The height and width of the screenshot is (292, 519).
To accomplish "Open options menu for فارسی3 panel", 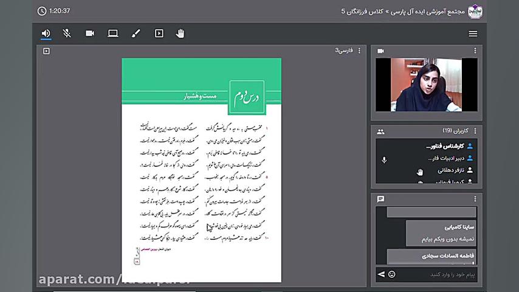I will tap(359, 50).
